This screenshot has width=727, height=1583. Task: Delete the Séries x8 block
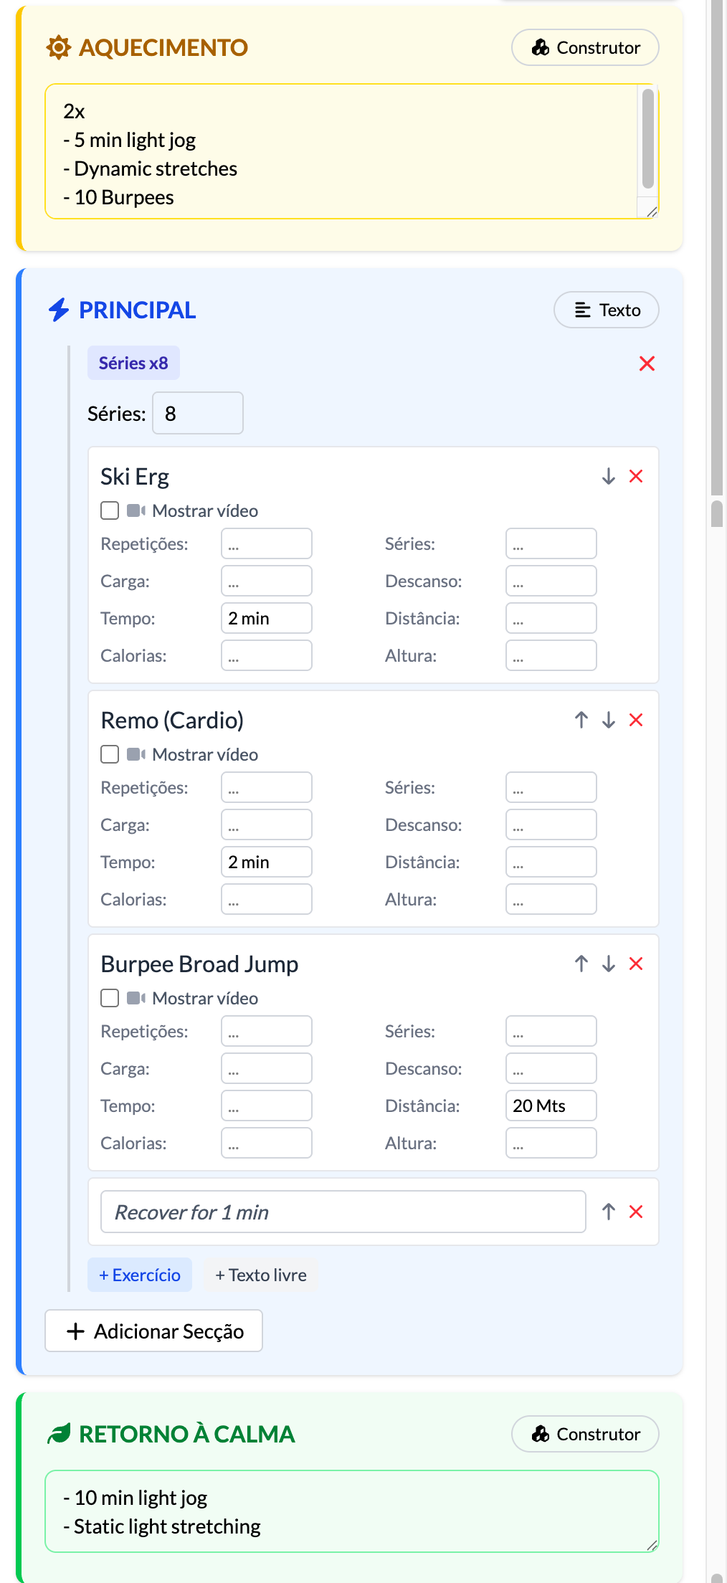click(x=647, y=364)
